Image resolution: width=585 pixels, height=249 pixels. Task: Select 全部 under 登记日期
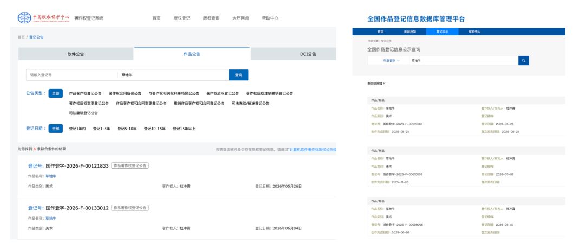click(55, 129)
